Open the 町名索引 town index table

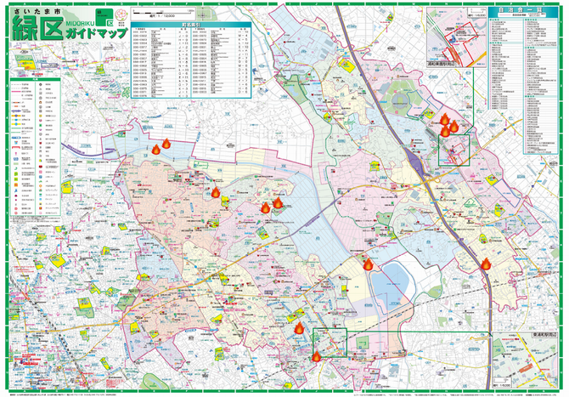click(191, 60)
